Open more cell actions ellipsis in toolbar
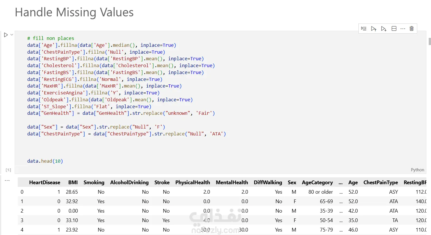This screenshot has height=235, width=431. pyautogui.click(x=403, y=29)
